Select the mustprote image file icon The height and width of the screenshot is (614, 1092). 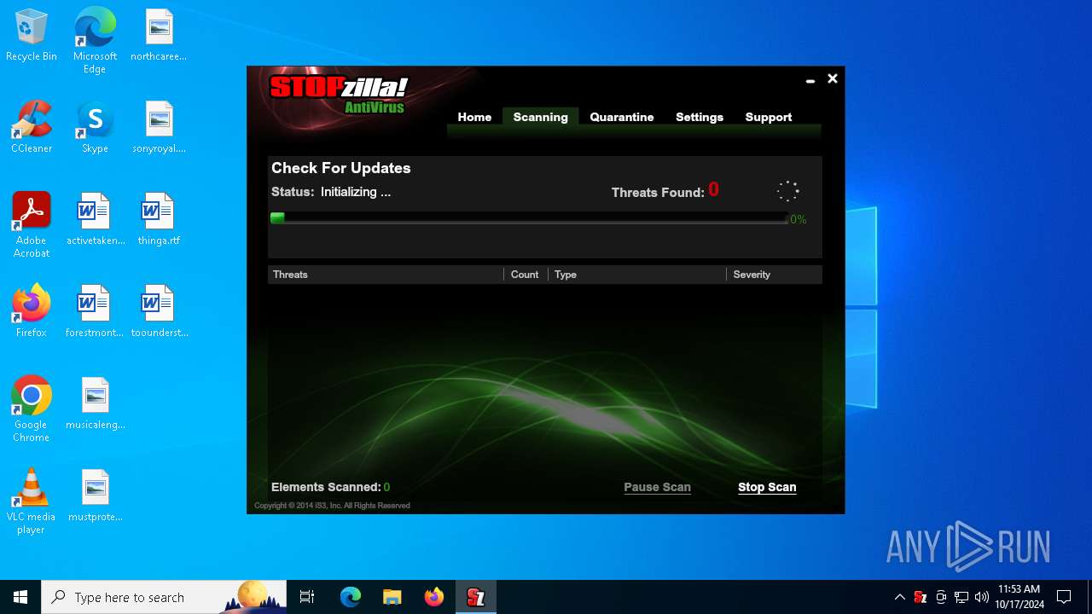[95, 496]
